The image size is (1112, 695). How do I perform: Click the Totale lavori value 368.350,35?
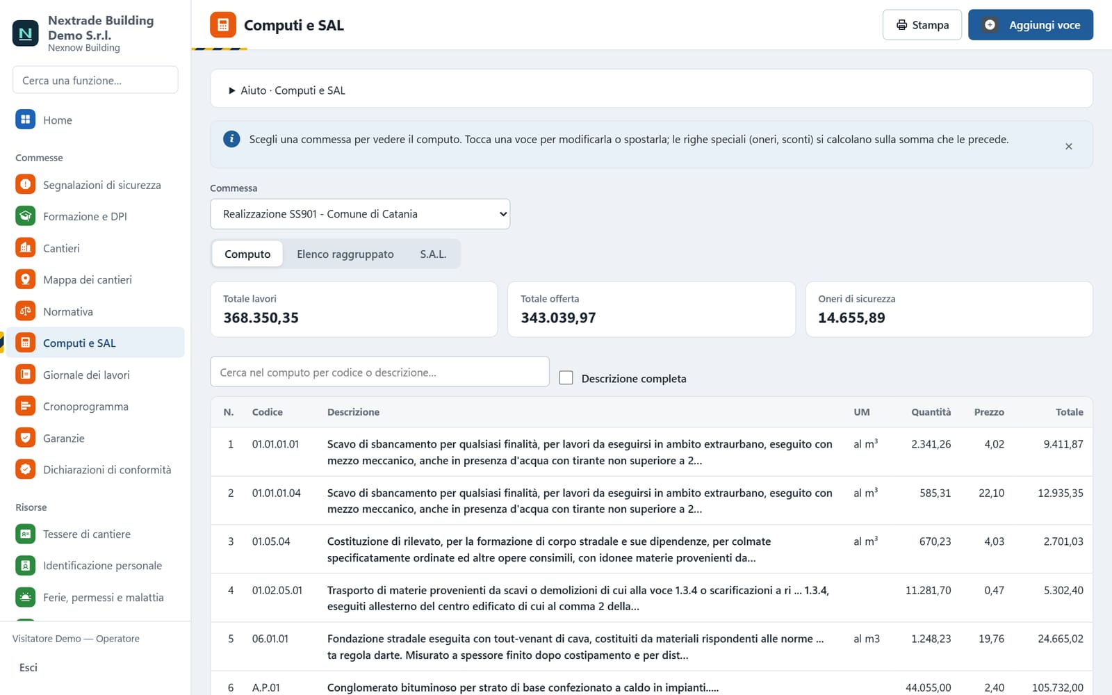click(261, 318)
